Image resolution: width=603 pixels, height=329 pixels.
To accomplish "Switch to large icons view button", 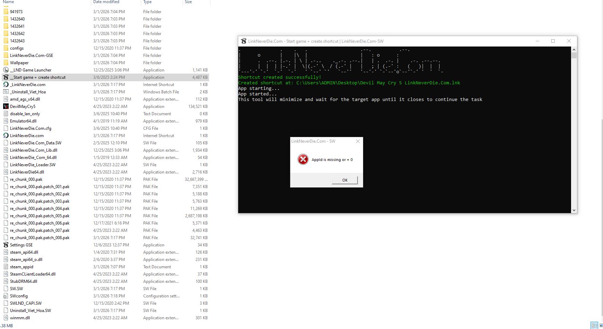I will tap(601, 326).
